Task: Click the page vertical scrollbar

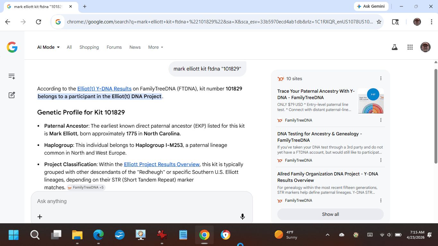Action: 435,128
